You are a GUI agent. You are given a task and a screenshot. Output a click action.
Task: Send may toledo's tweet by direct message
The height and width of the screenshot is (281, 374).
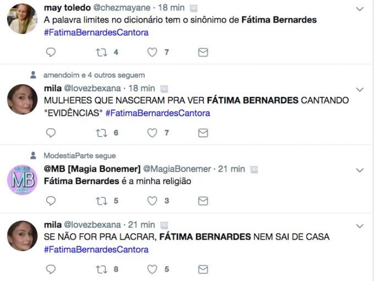coord(203,52)
